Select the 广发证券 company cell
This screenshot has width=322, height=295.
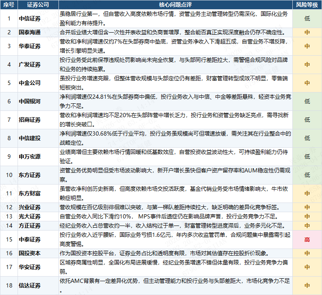(x=38, y=64)
